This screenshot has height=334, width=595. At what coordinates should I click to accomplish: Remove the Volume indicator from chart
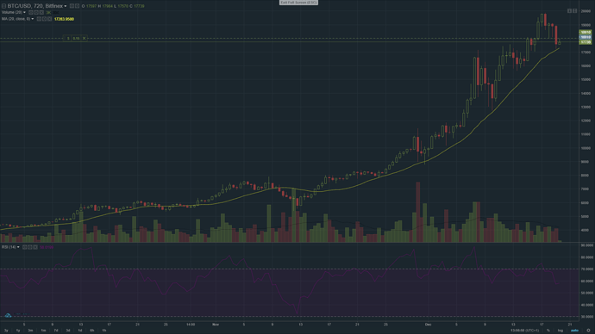41,13
